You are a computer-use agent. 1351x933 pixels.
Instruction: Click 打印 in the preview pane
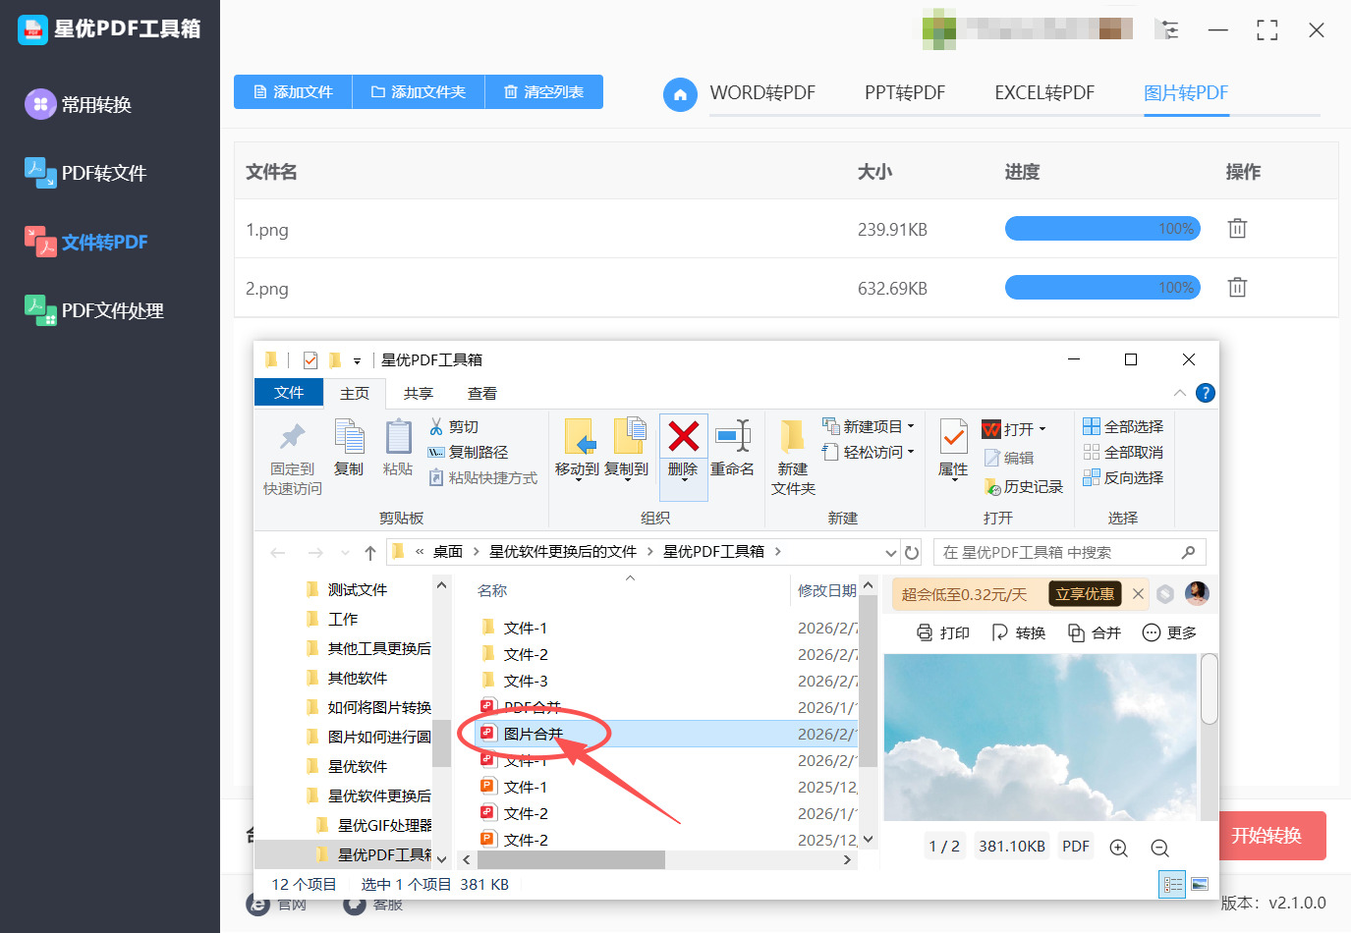pos(942,633)
